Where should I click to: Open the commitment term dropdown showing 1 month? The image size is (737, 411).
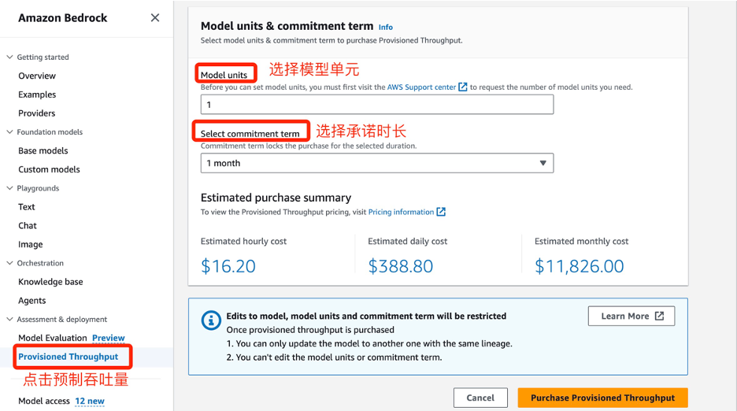tap(377, 163)
